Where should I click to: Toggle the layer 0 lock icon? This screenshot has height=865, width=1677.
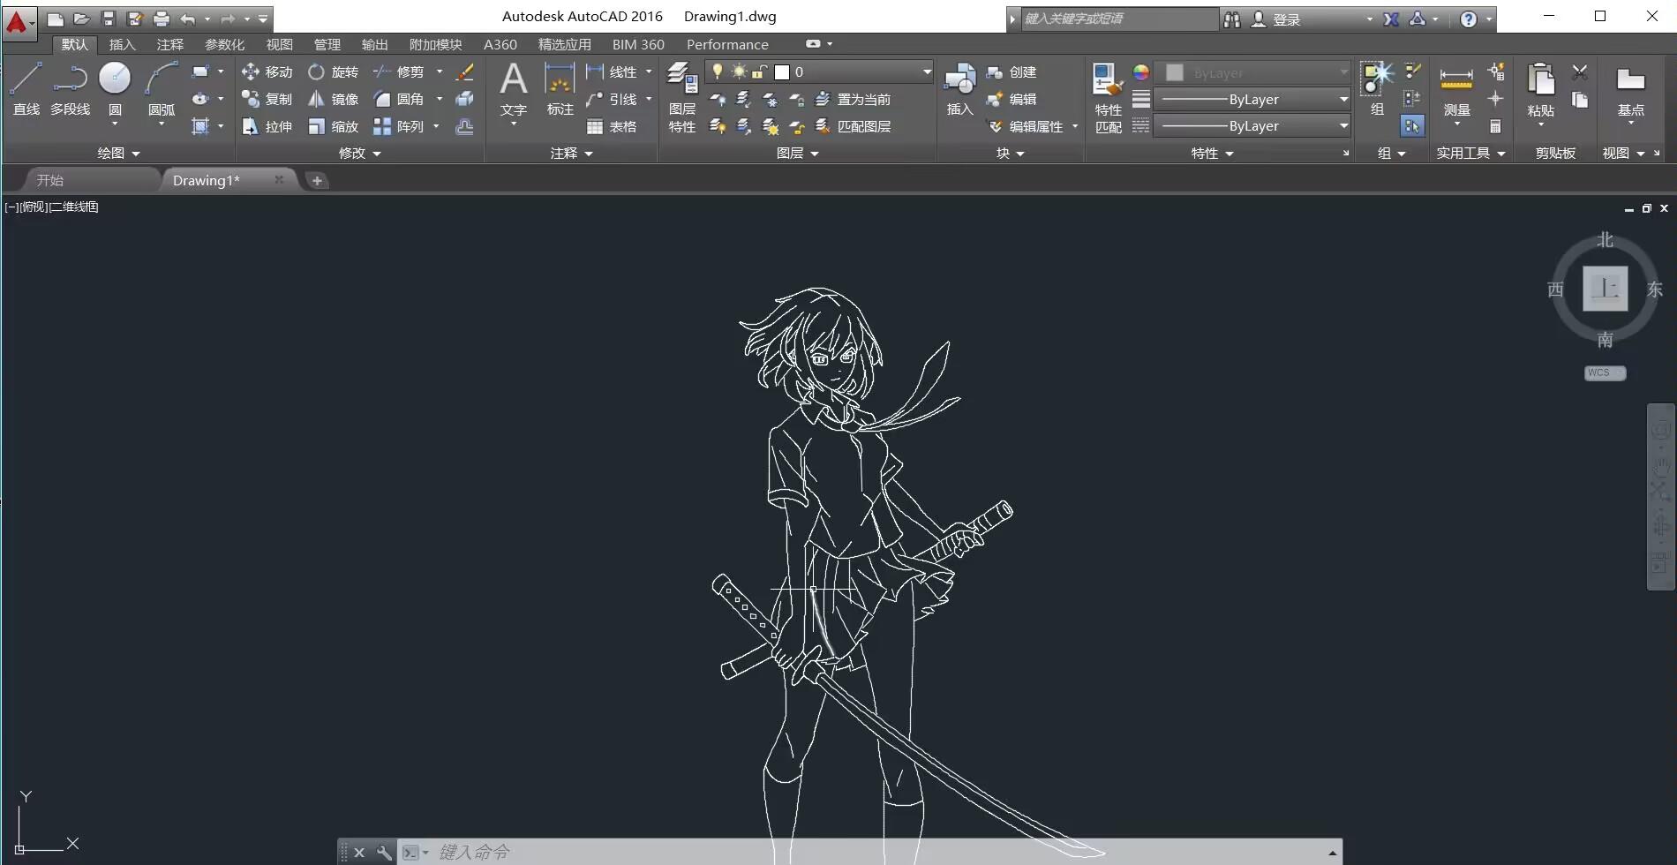click(x=759, y=71)
